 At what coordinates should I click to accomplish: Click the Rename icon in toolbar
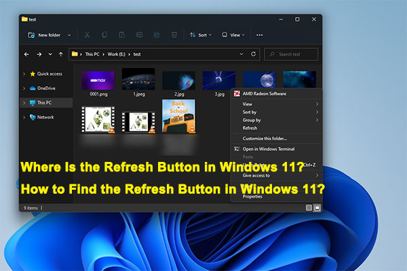(x=139, y=35)
